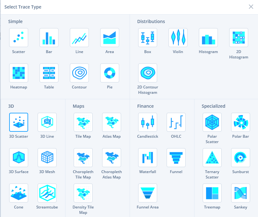Choose the Heatmap trace icon
The height and width of the screenshot is (217, 258).
[19, 73]
